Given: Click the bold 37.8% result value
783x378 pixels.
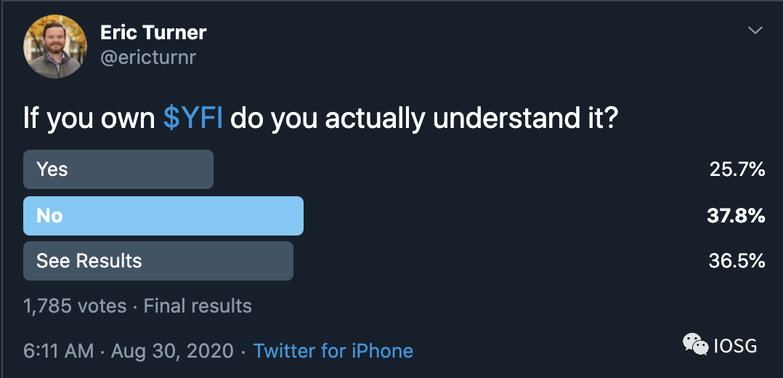Looking at the screenshot, I should (737, 216).
